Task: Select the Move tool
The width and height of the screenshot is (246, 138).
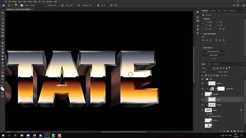Action: pos(3,13)
